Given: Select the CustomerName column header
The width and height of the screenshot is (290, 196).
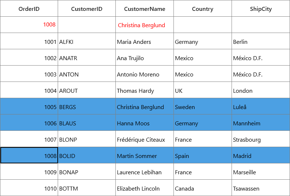Looking at the screenshot, I should click(x=144, y=8).
